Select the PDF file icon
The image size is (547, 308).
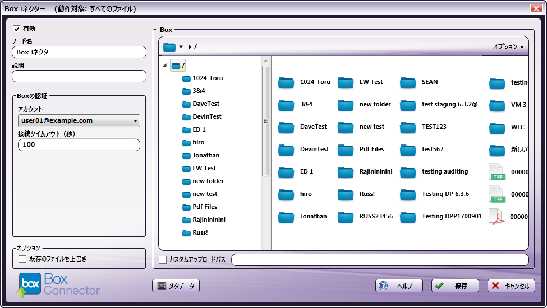click(x=497, y=217)
